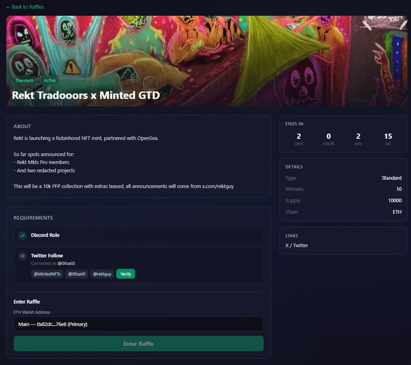Click the days countdown value
The image size is (411, 365).
pyautogui.click(x=299, y=136)
